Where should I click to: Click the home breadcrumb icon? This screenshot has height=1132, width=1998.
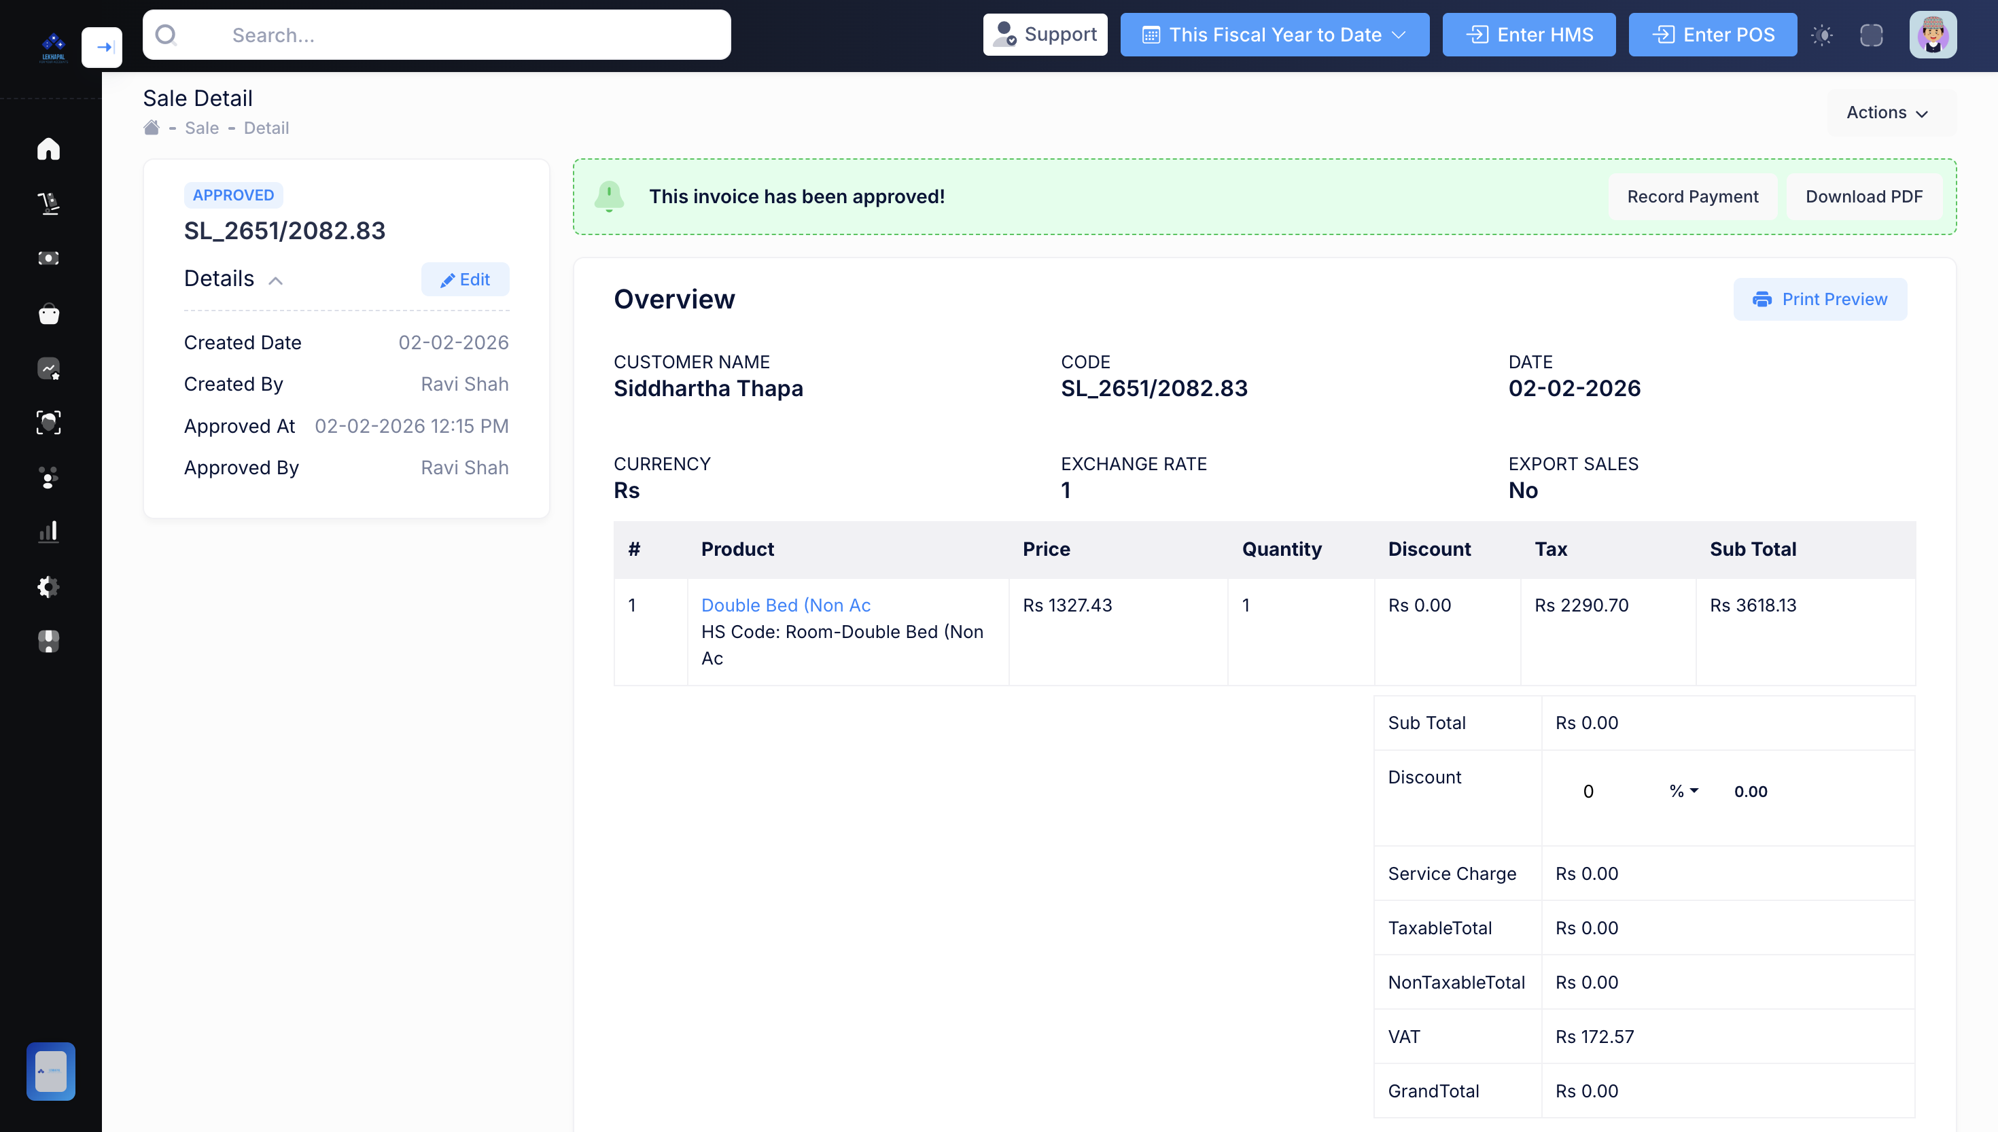(x=152, y=128)
